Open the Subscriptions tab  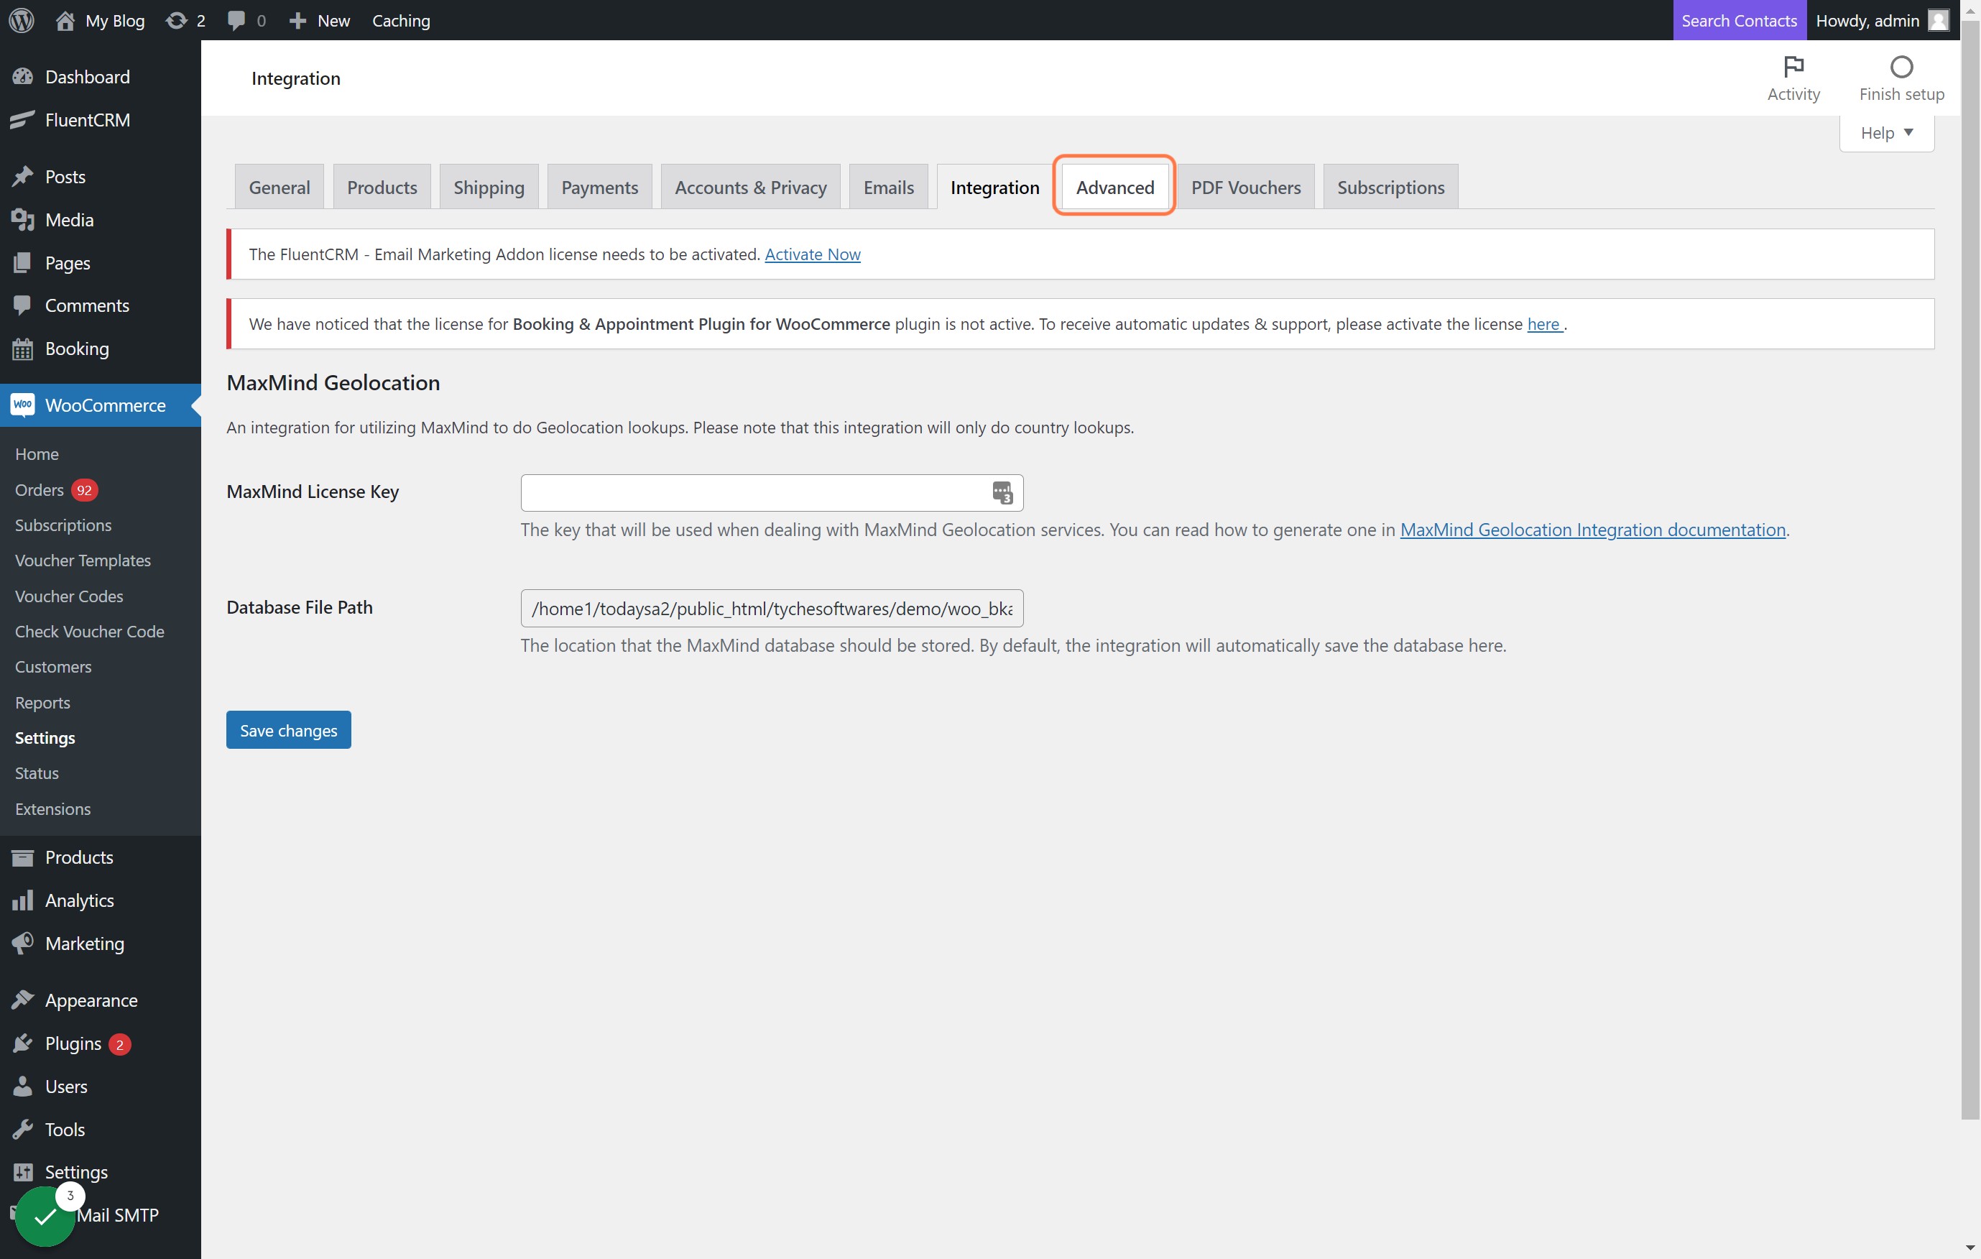[1390, 187]
